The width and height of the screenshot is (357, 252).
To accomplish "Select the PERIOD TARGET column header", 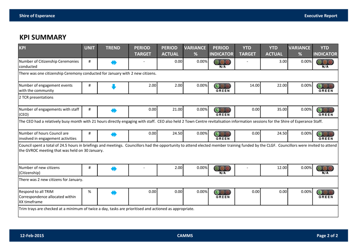I will click(142, 51).
